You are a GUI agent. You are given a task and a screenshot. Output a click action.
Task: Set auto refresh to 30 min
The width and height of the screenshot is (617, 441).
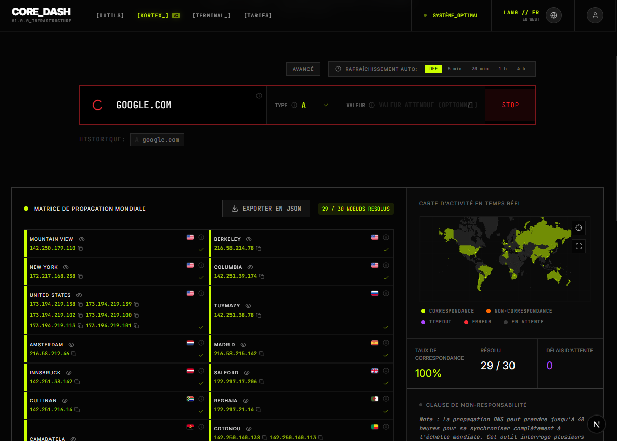pos(480,69)
